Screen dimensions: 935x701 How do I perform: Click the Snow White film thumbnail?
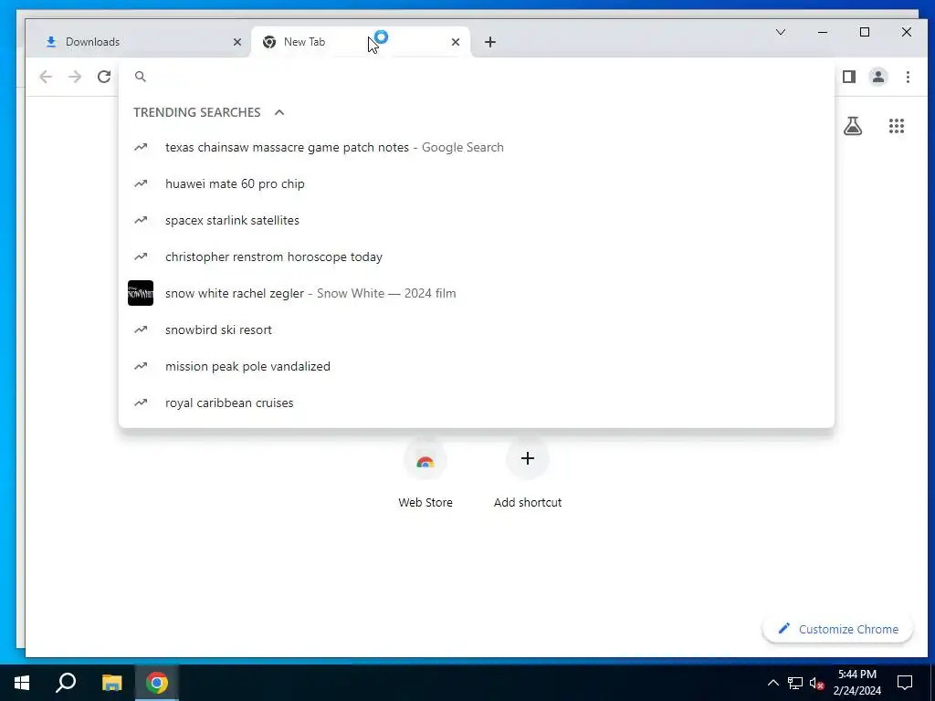(141, 293)
